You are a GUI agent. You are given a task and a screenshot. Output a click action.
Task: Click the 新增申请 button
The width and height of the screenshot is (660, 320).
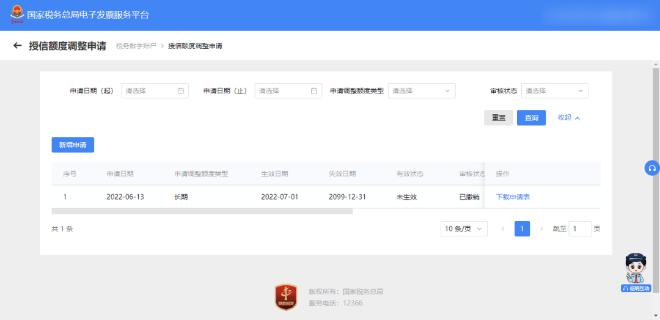coord(73,145)
